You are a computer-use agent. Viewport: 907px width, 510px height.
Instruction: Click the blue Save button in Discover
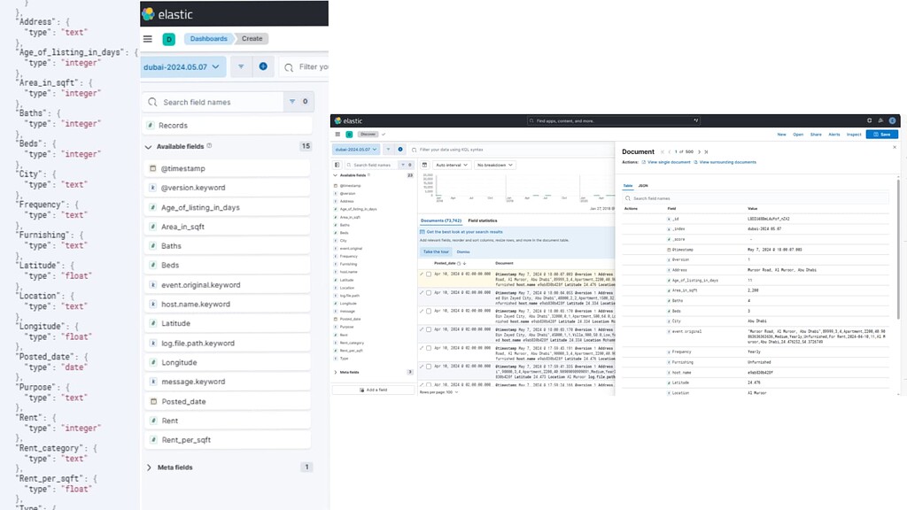point(882,135)
